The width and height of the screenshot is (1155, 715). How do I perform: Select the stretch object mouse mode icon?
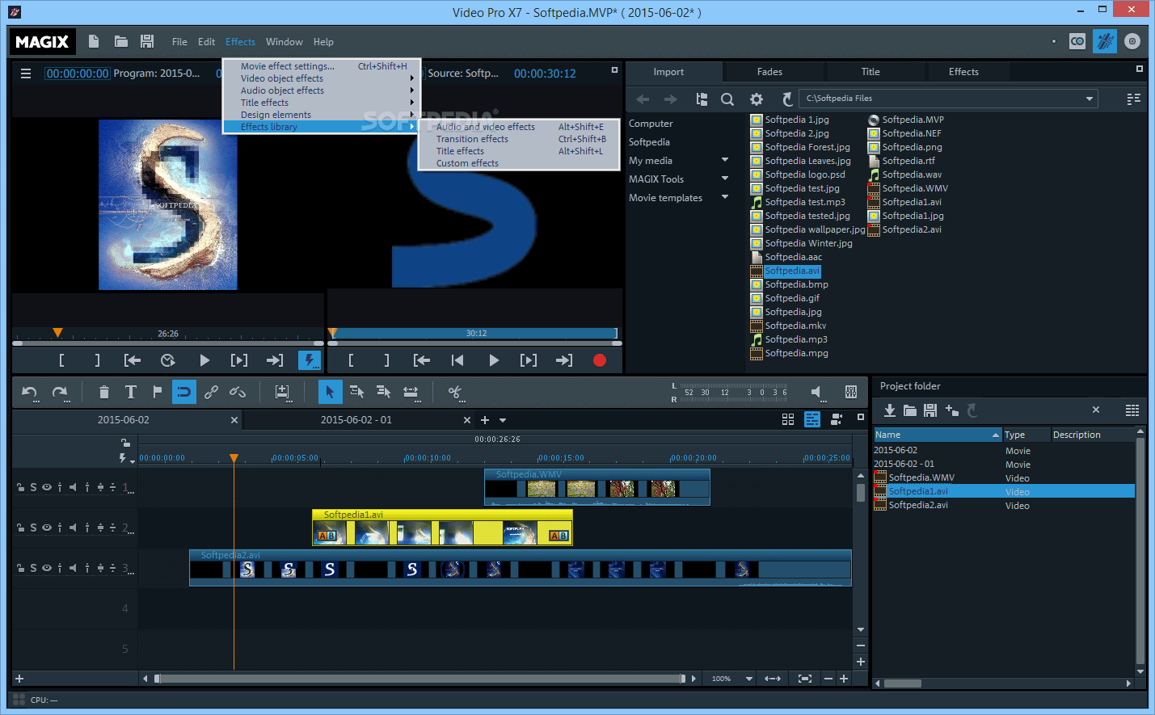[411, 392]
